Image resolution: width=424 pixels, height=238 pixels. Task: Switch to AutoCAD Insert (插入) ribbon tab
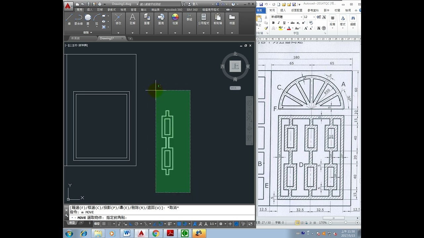tap(90, 10)
